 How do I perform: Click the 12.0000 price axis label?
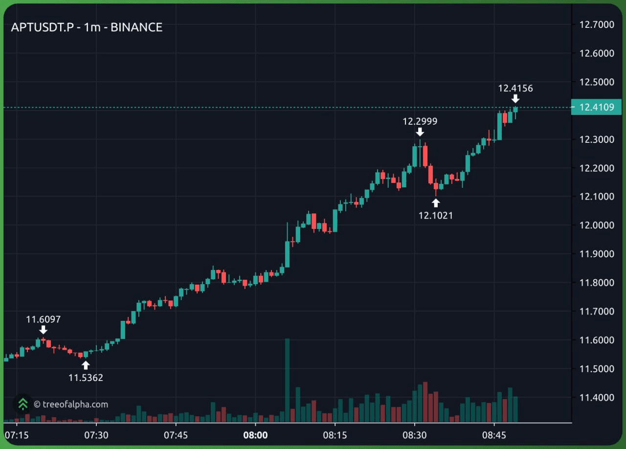[x=596, y=225]
